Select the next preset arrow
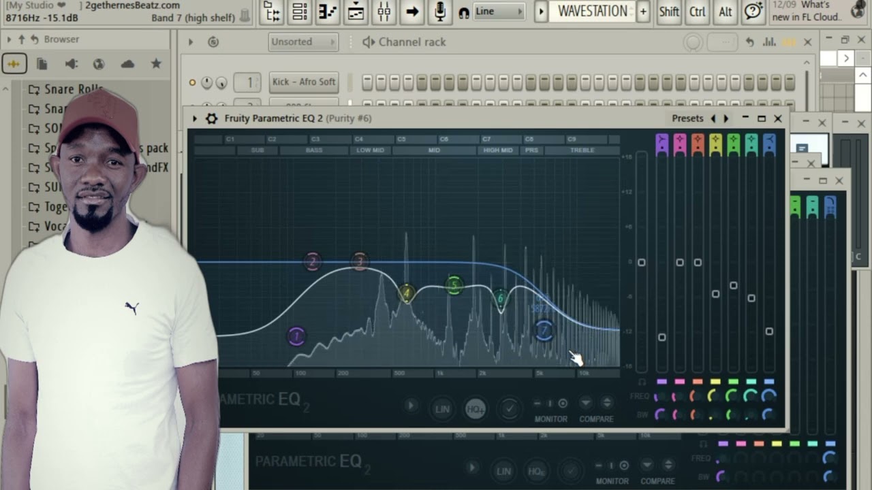 click(x=726, y=118)
